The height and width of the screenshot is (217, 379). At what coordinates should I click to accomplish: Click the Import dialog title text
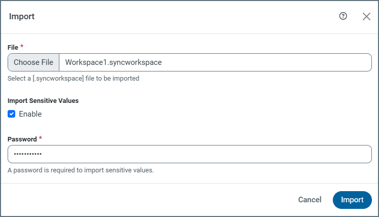click(x=22, y=16)
